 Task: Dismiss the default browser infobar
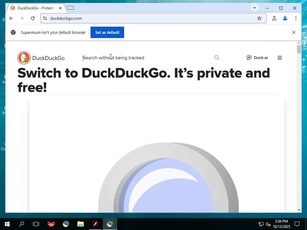click(294, 32)
